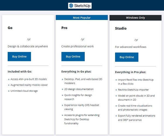The width and height of the screenshot is (164, 136).
Task: Click 'Export fully rendered animations' item
Action: point(137,118)
